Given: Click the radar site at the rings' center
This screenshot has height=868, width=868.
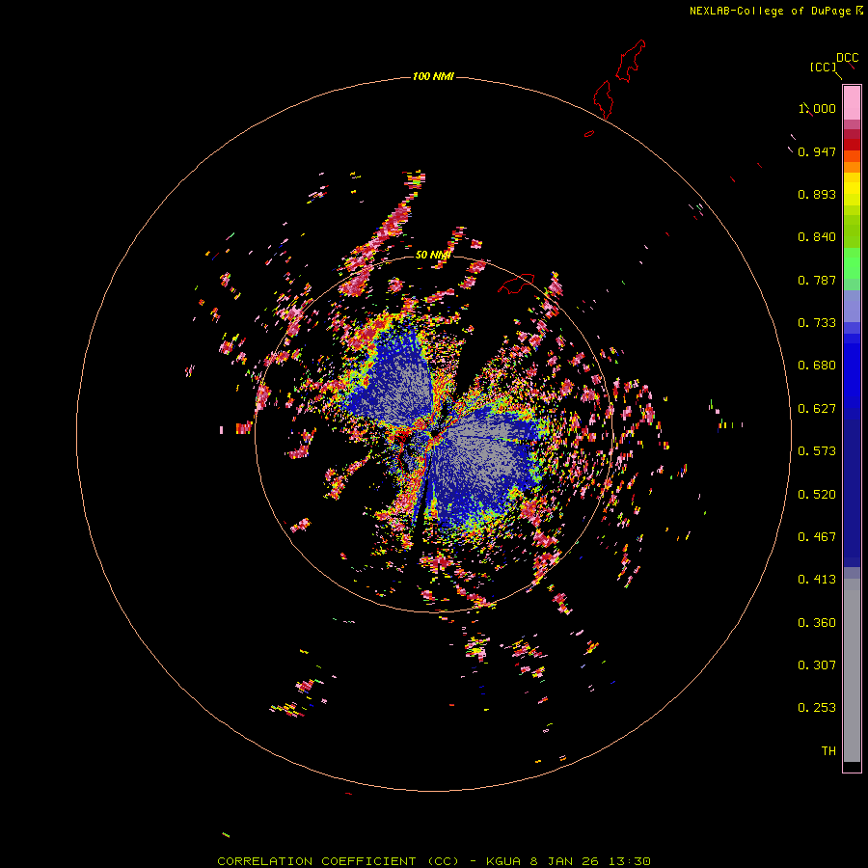Looking at the screenshot, I should 434,433.
